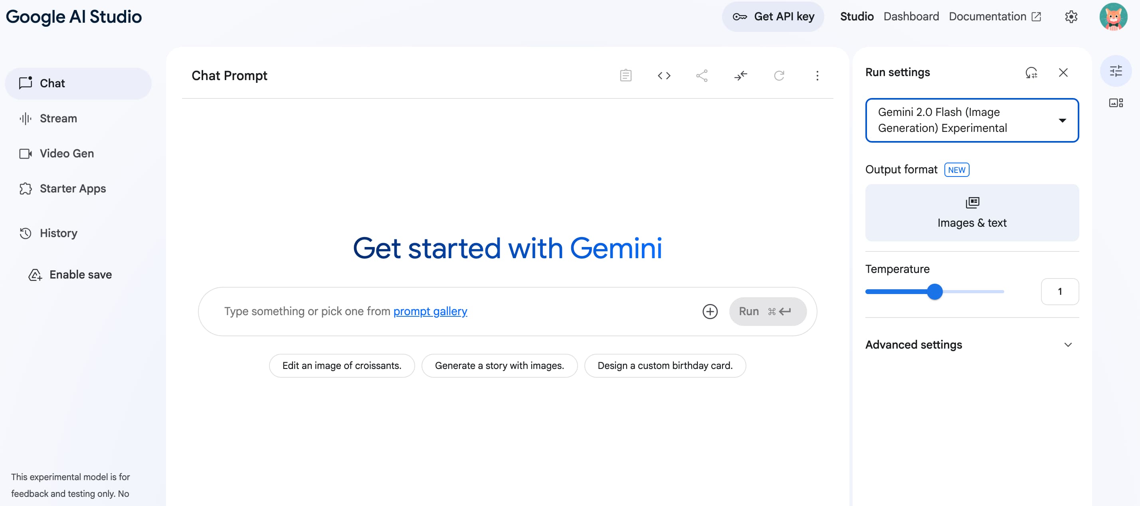Click the compare mode arrows icon
This screenshot has width=1140, height=506.
tap(740, 76)
